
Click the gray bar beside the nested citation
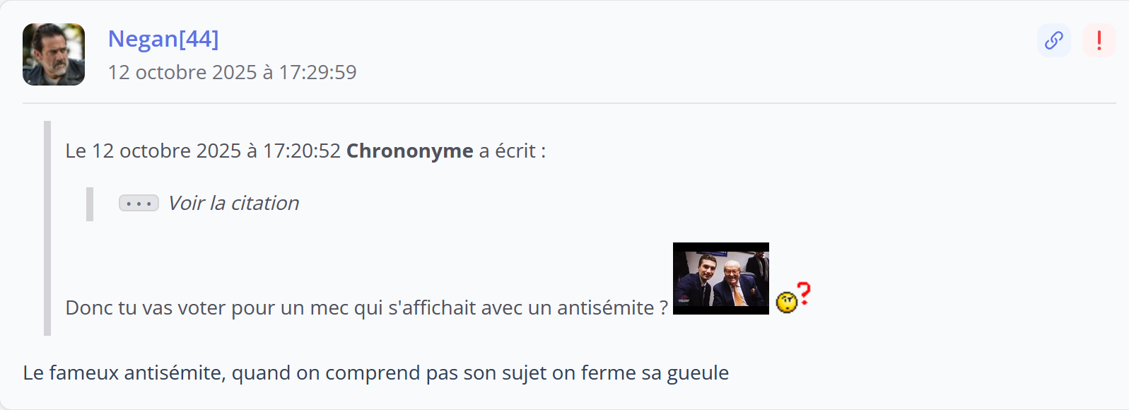pyautogui.click(x=90, y=204)
